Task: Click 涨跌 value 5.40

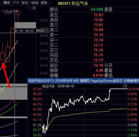Action: coord(99,70)
